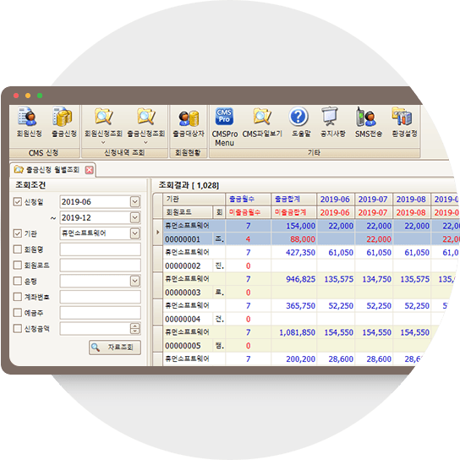The height and width of the screenshot is (460, 460).
Task: Click the 자료조회 search button
Action: coord(115,348)
